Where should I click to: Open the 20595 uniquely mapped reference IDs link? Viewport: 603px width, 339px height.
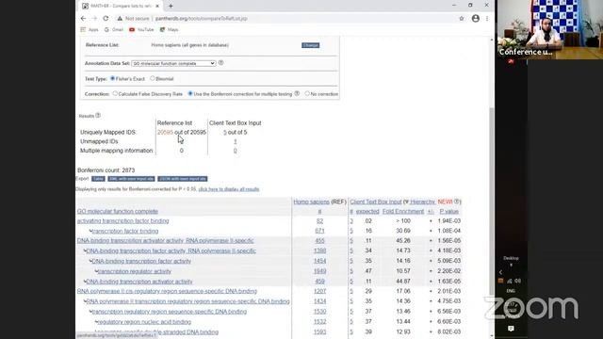pos(165,132)
